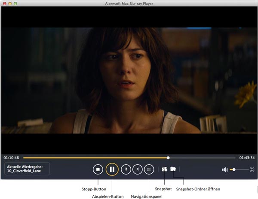Select the Aktuelle Wiedergabe info box

click(27, 169)
